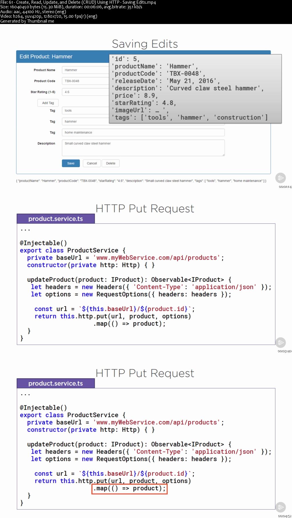Click "'starRating': 4.8" line in overlay
The width and height of the screenshot is (292, 518).
pos(144,103)
